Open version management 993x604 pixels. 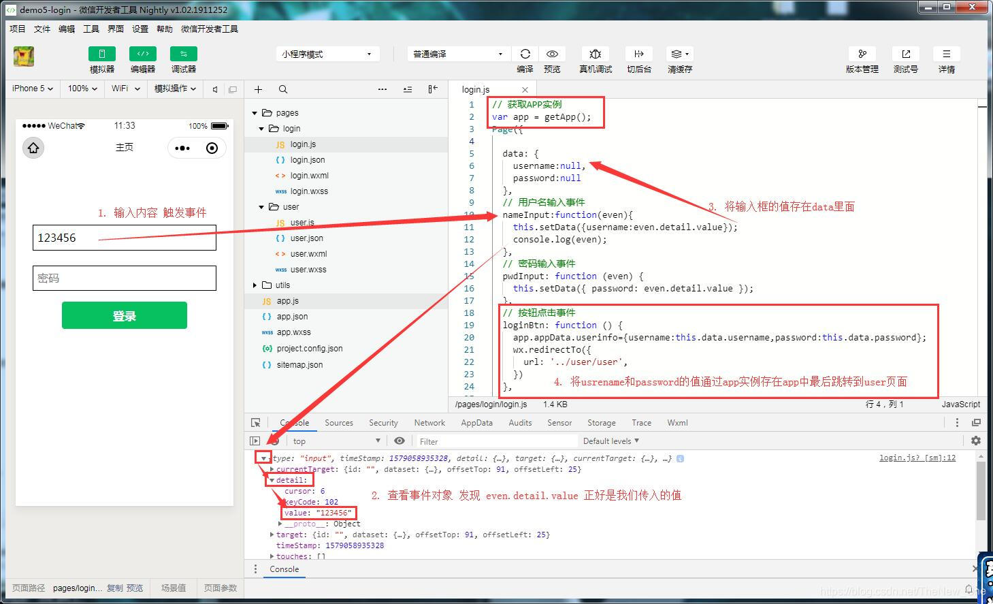[862, 54]
